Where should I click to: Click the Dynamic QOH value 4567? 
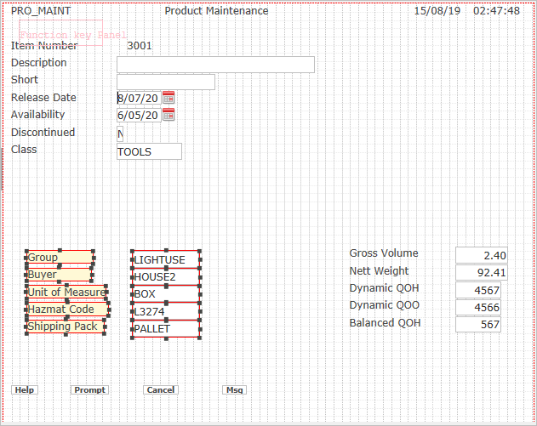tap(478, 290)
